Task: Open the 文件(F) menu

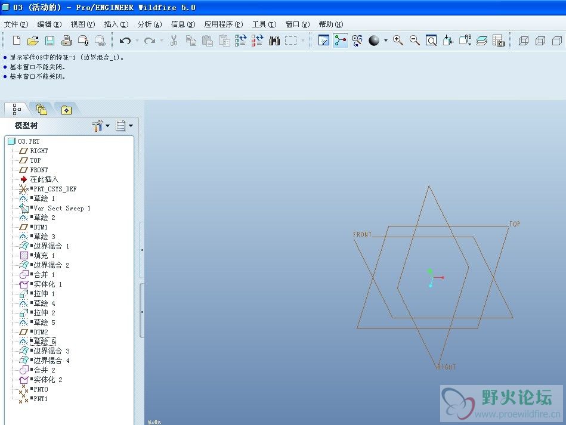Action: coord(16,24)
